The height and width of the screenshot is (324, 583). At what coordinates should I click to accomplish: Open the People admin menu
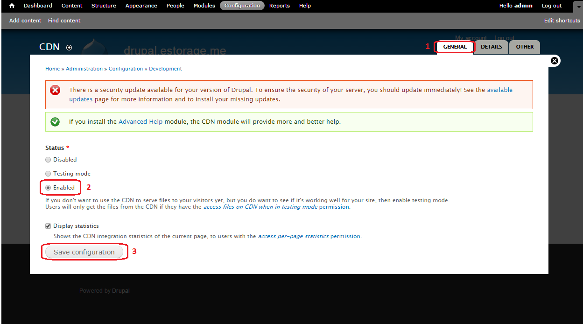176,6
